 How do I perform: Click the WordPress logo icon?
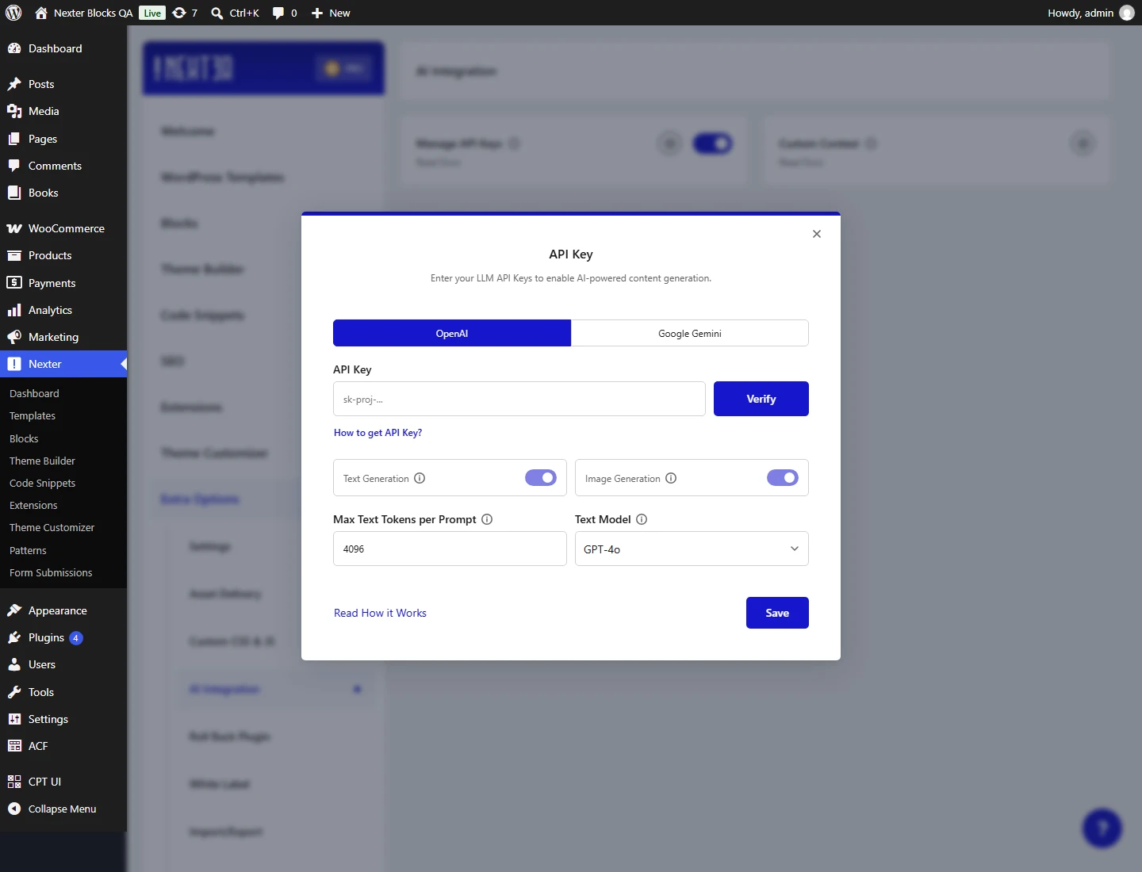tap(13, 13)
